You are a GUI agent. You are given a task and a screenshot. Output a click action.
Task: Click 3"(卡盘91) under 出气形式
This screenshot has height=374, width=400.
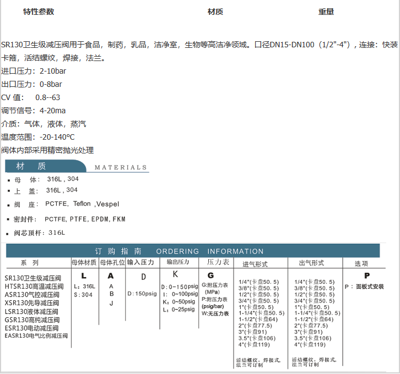coord(309,332)
